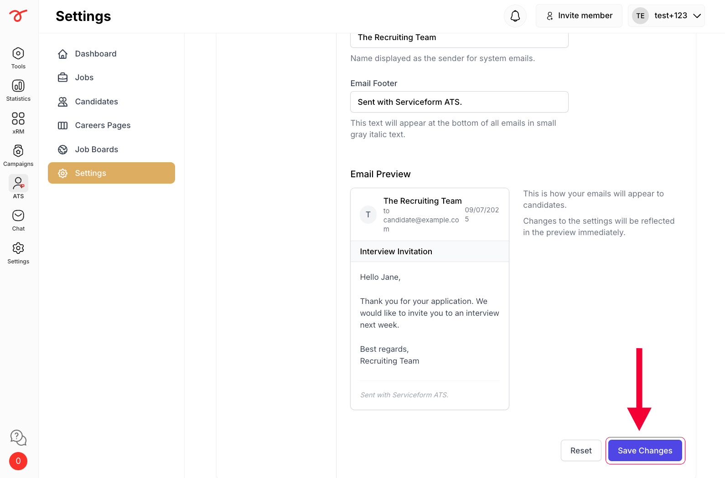
Task: Click the Candidates people icon
Action: (x=63, y=102)
